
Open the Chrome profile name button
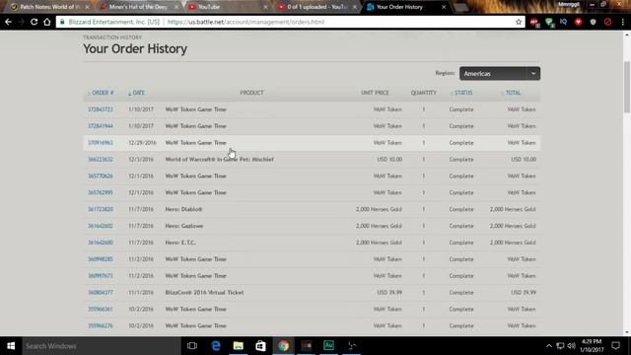click(568, 4)
